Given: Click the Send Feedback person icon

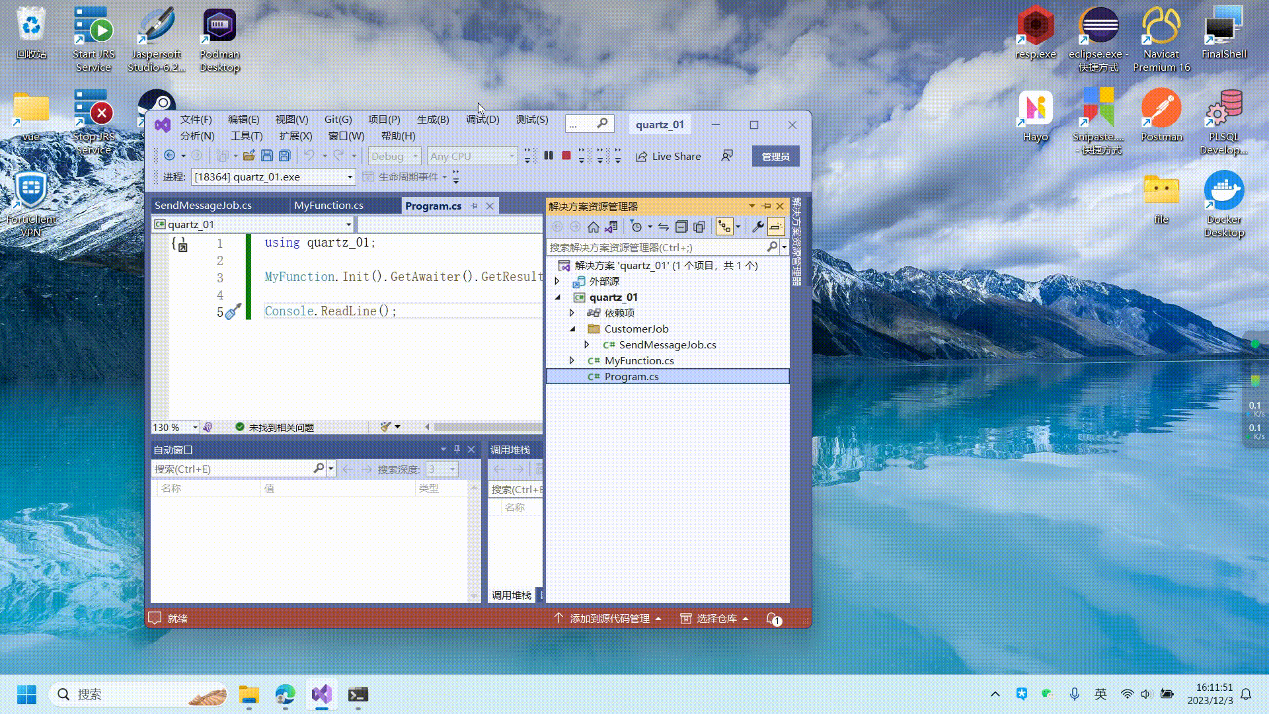Looking at the screenshot, I should click(727, 156).
